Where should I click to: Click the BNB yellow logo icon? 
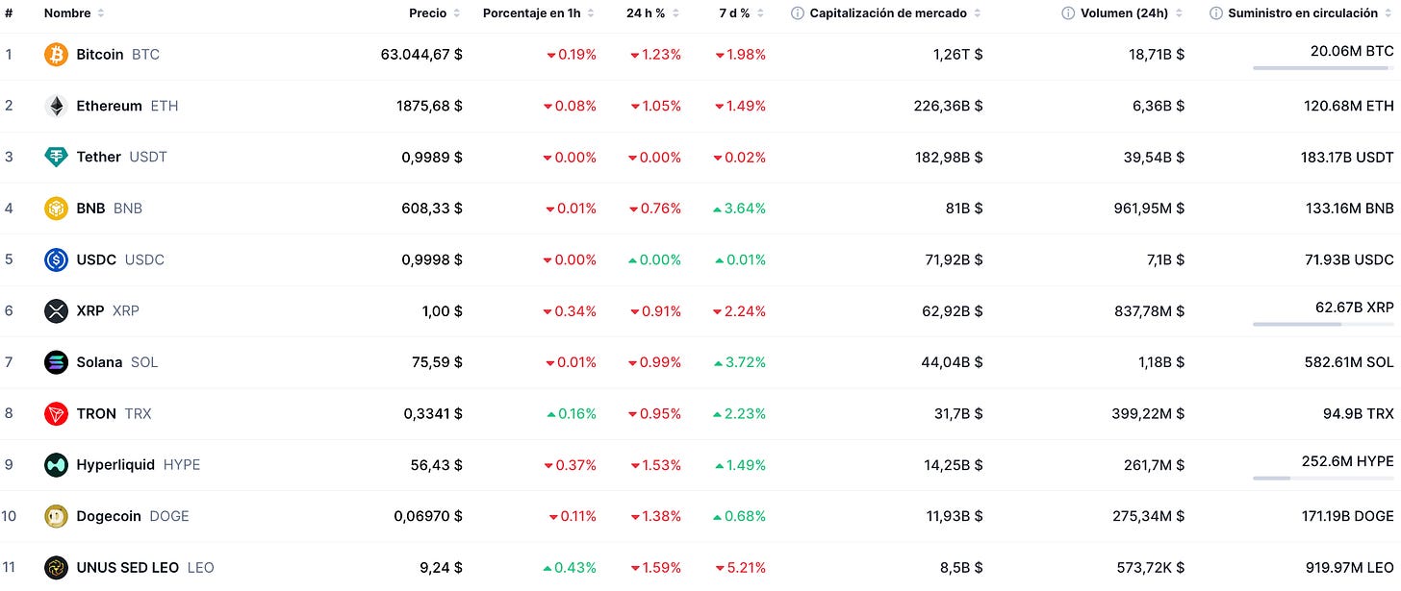click(x=56, y=209)
